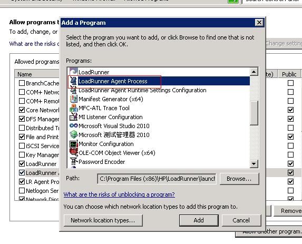Image resolution: width=302 pixels, height=244 pixels.
Task: Toggle COM+ Remote Administration checkbox
Action: (22, 101)
